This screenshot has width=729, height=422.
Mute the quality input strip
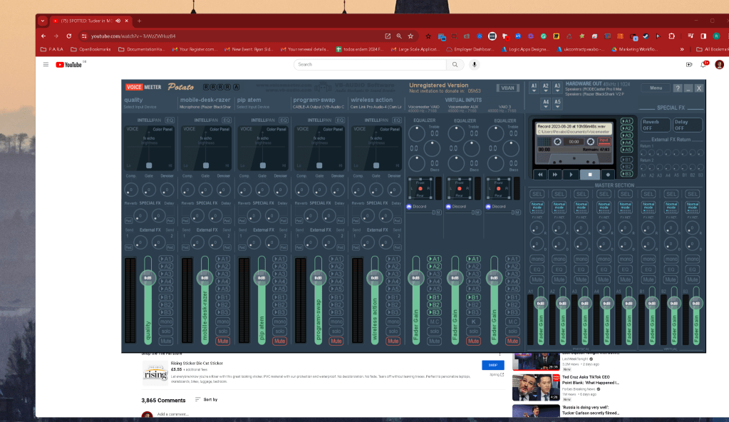pos(166,341)
